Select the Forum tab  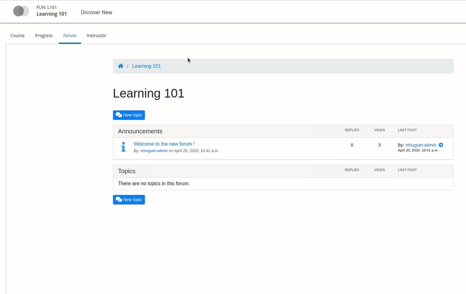[x=70, y=35]
